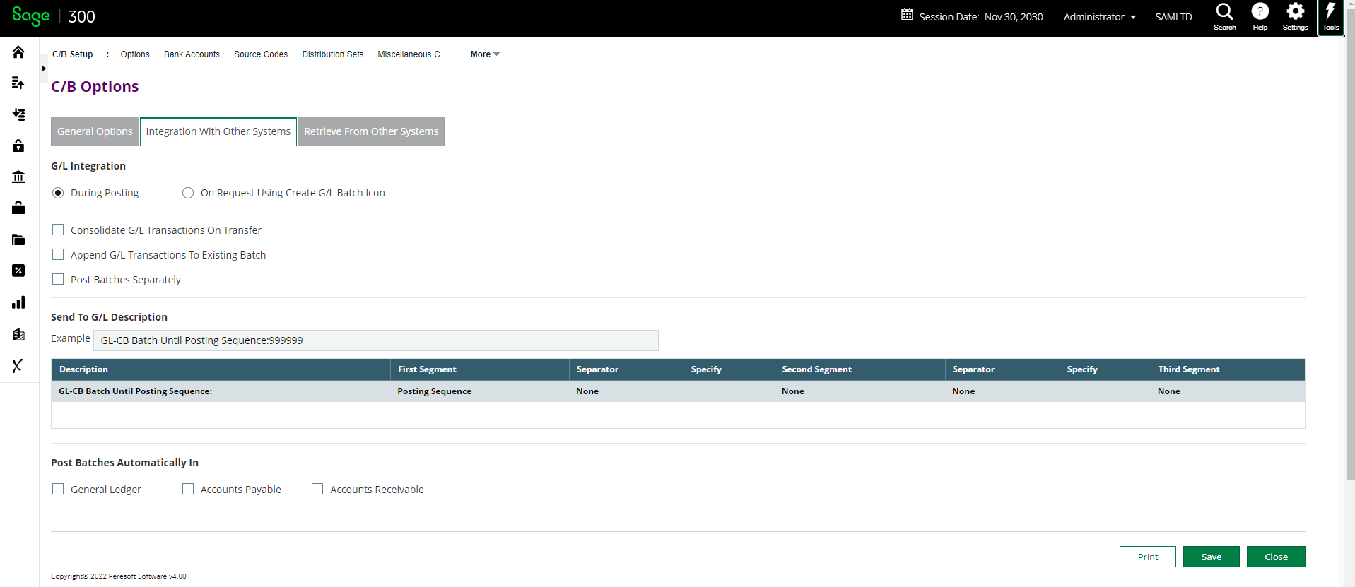Open the Settings gear icon
1355x587 pixels.
point(1295,17)
